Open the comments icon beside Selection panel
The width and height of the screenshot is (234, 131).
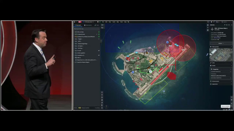click(208, 30)
